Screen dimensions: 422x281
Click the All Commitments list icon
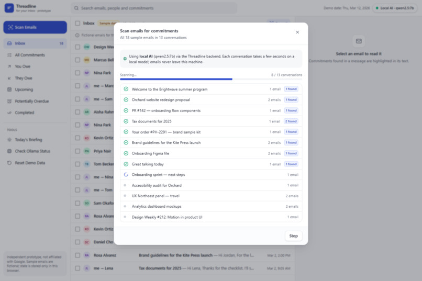(x=9, y=55)
